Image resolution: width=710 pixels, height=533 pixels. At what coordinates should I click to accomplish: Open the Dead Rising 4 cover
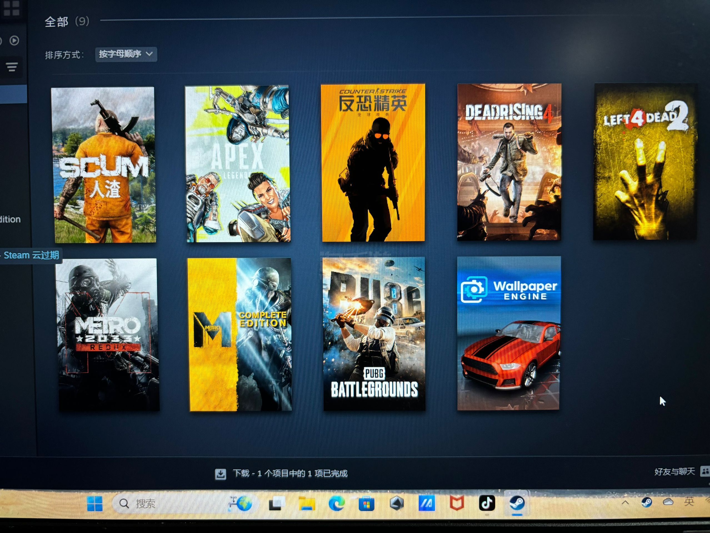509,162
